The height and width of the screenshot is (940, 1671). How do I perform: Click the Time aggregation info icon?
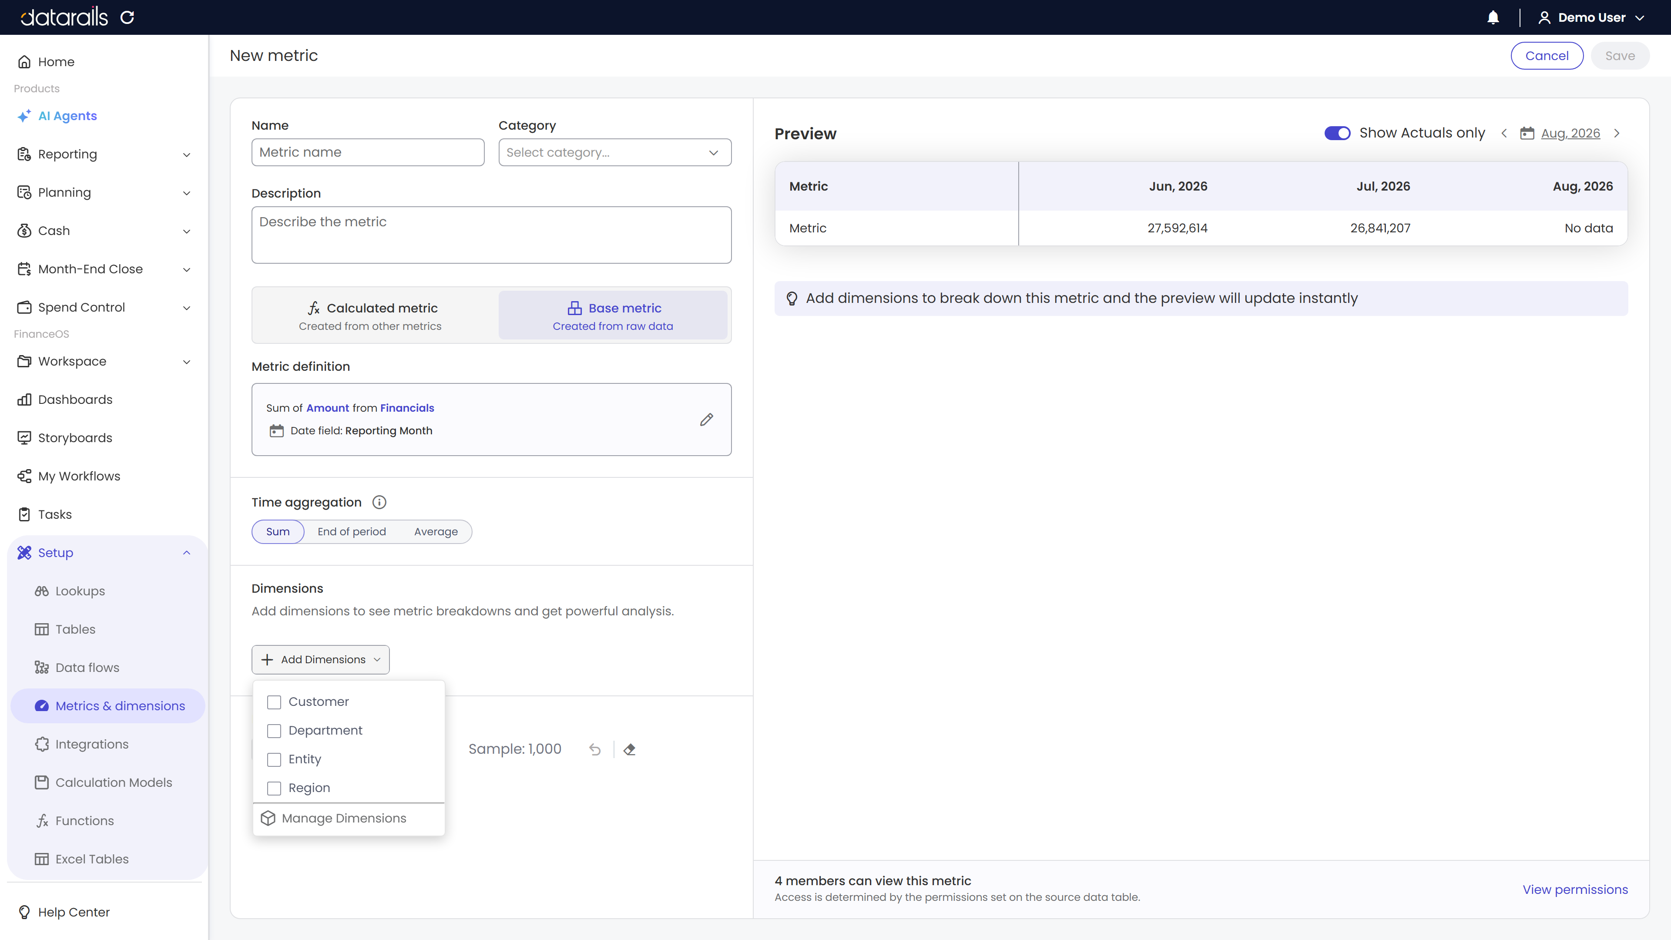[379, 502]
